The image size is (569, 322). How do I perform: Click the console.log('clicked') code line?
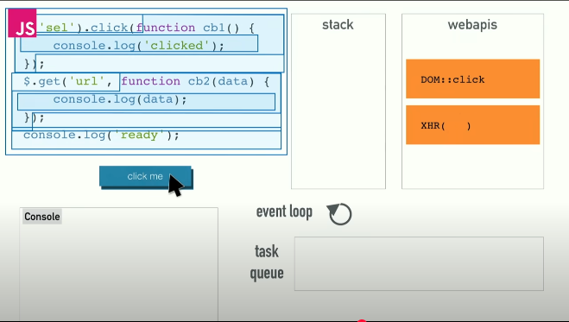pyautogui.click(x=139, y=46)
